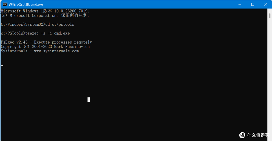Click the 'www.sysinternals.com' text

click(x=56, y=51)
